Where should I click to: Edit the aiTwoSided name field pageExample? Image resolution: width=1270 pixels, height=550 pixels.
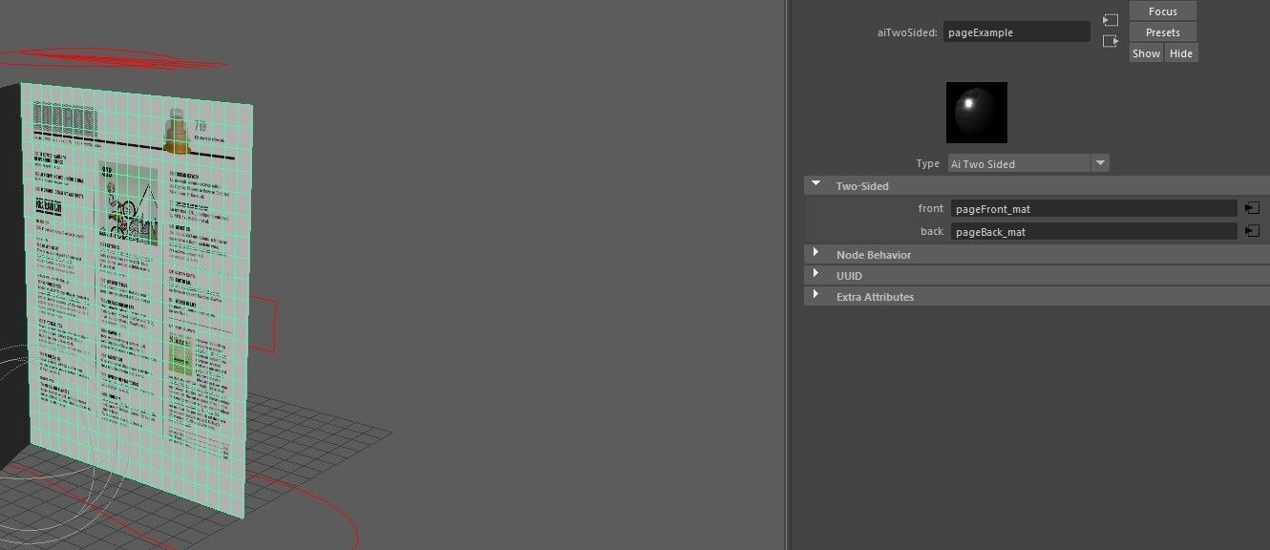point(1016,32)
